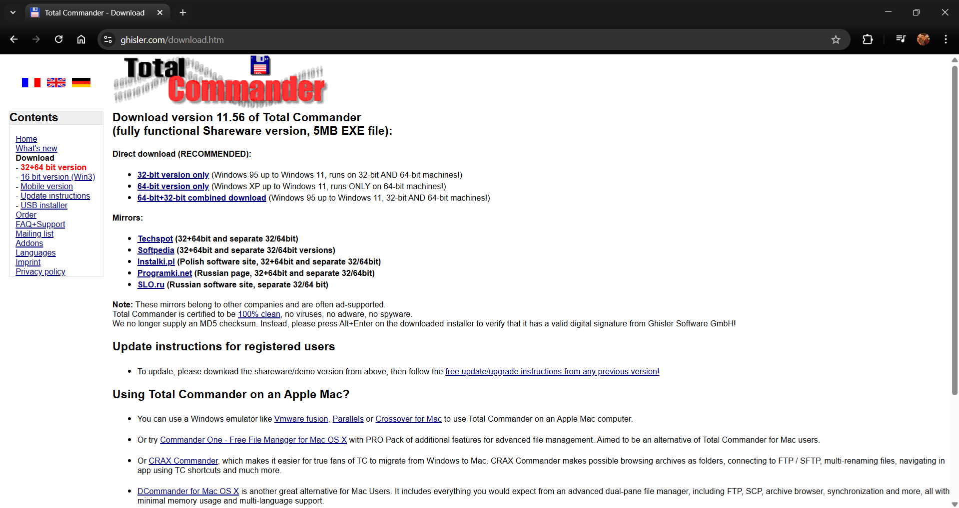Open the Softpedia mirror link

156,250
